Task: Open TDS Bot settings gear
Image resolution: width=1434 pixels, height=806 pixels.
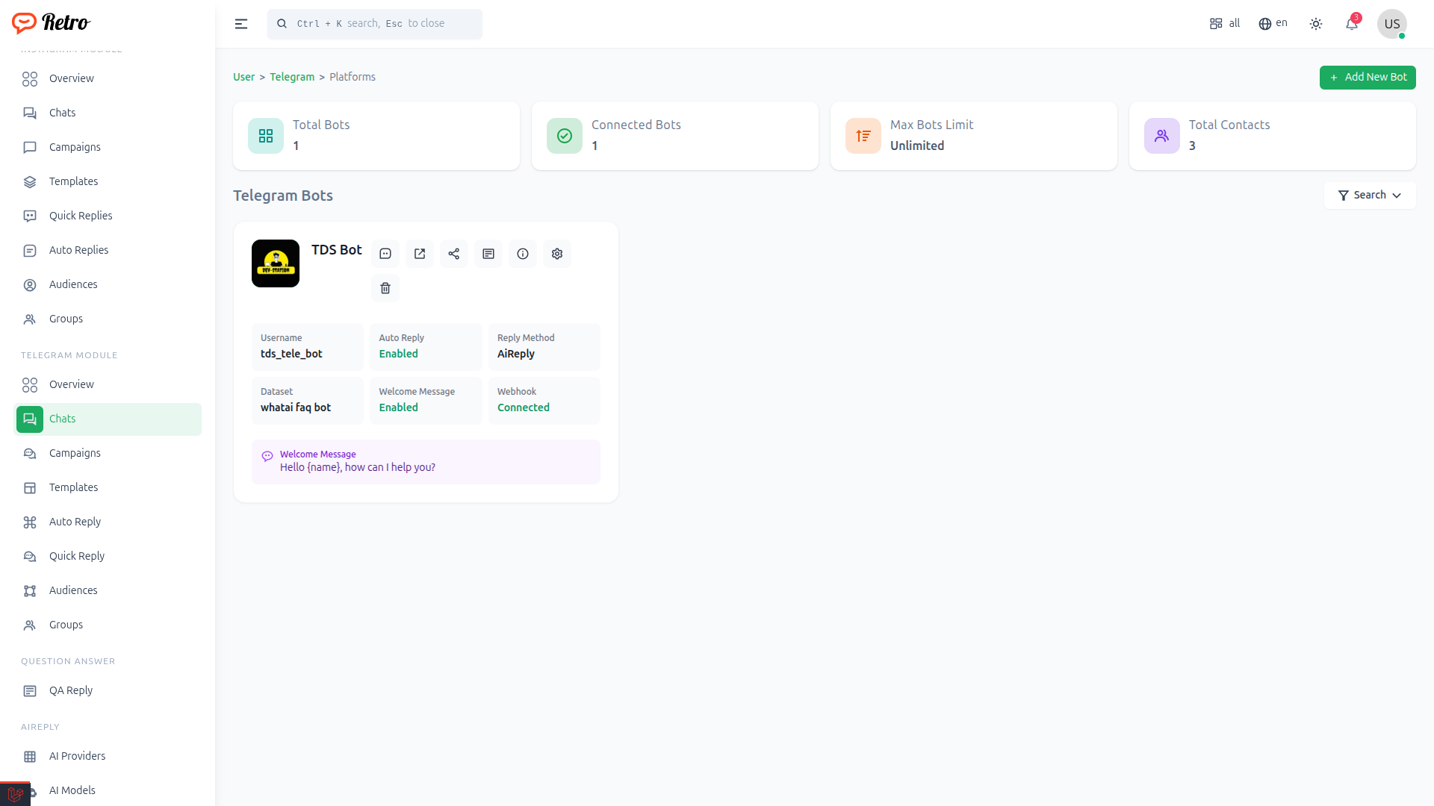Action: [557, 254]
